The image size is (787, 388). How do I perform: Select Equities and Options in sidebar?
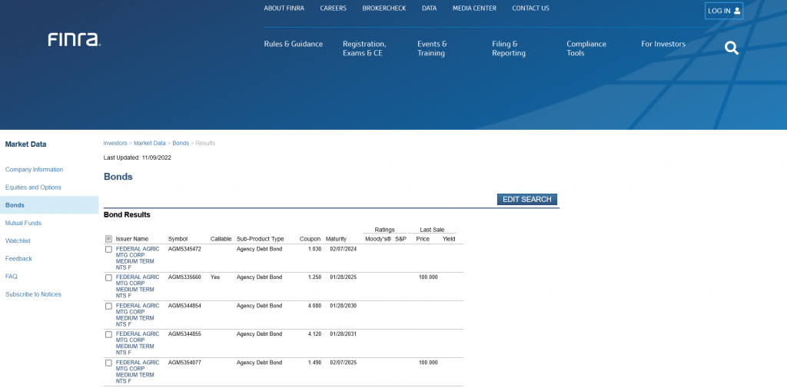[33, 187]
